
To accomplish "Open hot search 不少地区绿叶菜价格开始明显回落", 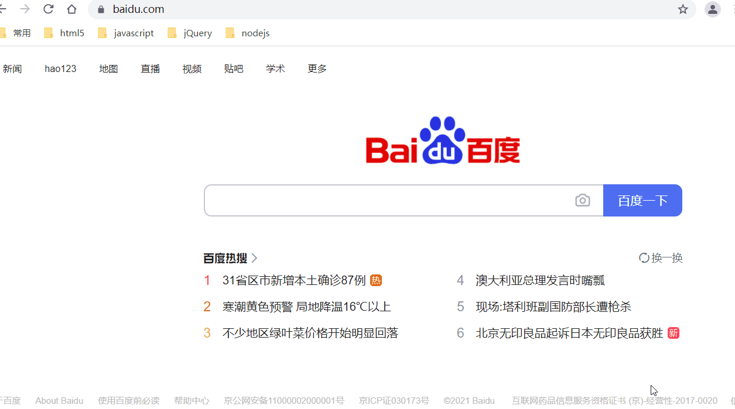I will click(x=310, y=333).
